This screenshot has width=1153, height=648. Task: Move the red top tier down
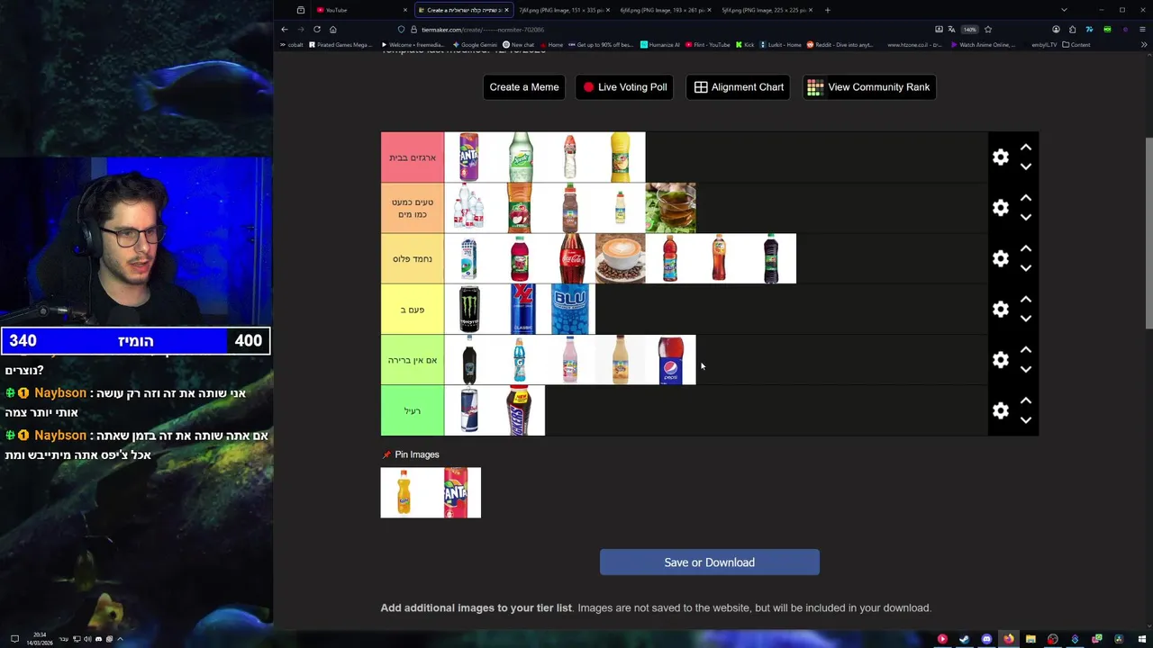click(1025, 167)
